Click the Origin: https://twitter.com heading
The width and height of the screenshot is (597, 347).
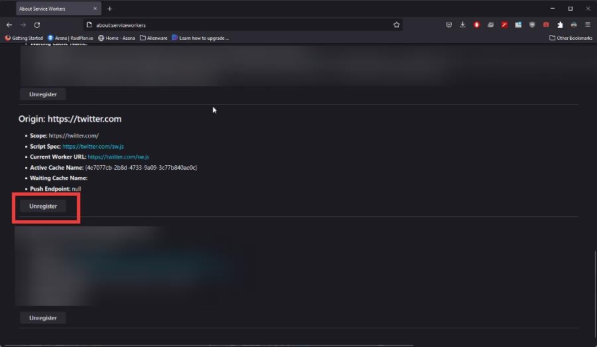pyautogui.click(x=70, y=119)
